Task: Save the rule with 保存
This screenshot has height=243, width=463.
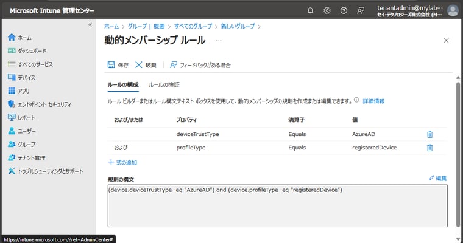Action: (x=118, y=65)
